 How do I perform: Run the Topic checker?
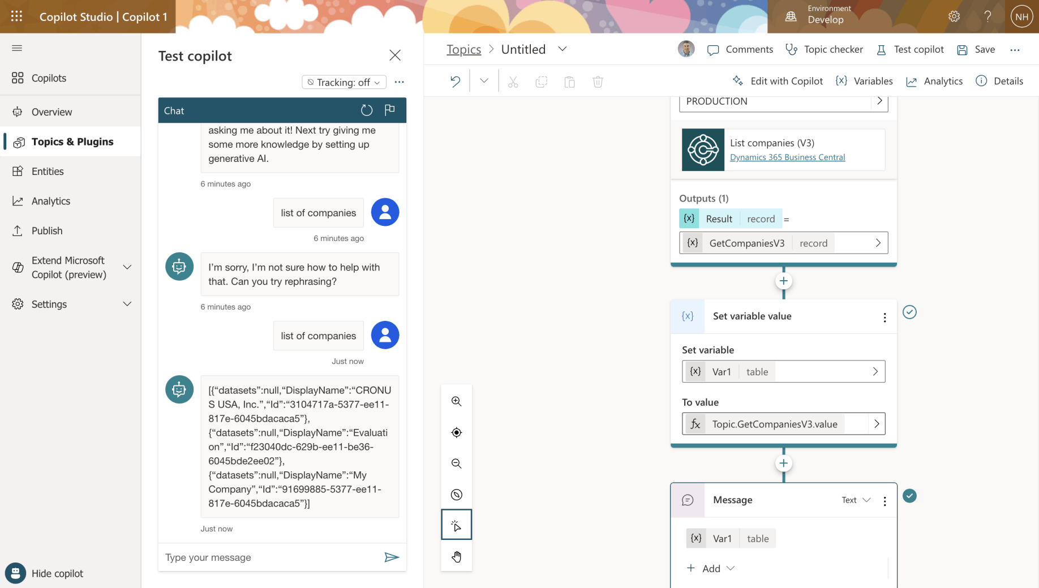825,49
